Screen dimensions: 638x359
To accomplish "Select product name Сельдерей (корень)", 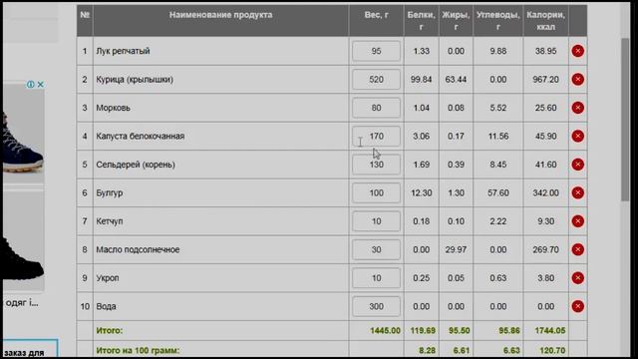I will [x=136, y=165].
